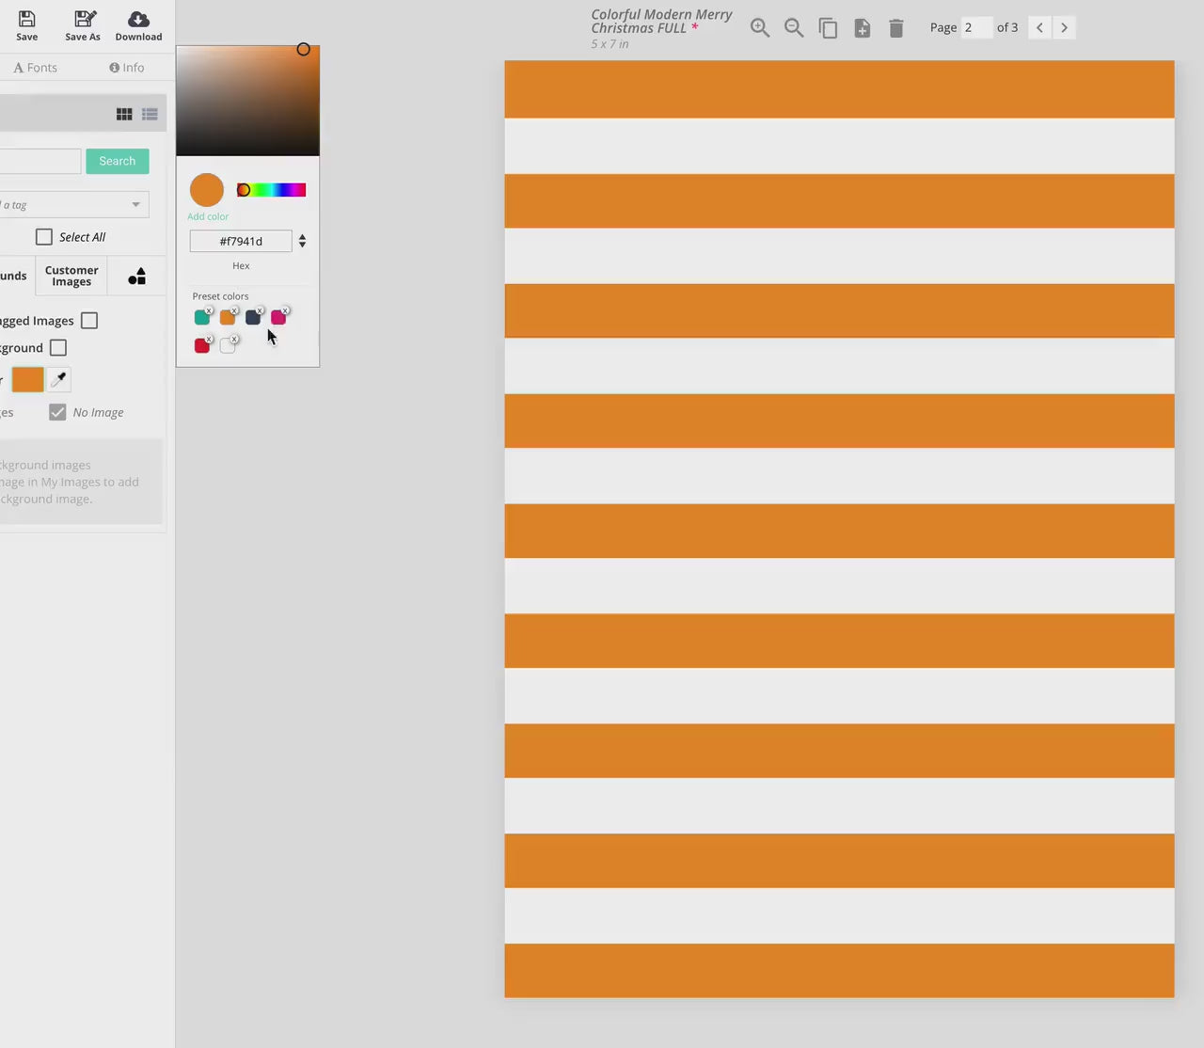Click the Download cloud icon
Image resolution: width=1204 pixels, height=1048 pixels.
pyautogui.click(x=138, y=20)
